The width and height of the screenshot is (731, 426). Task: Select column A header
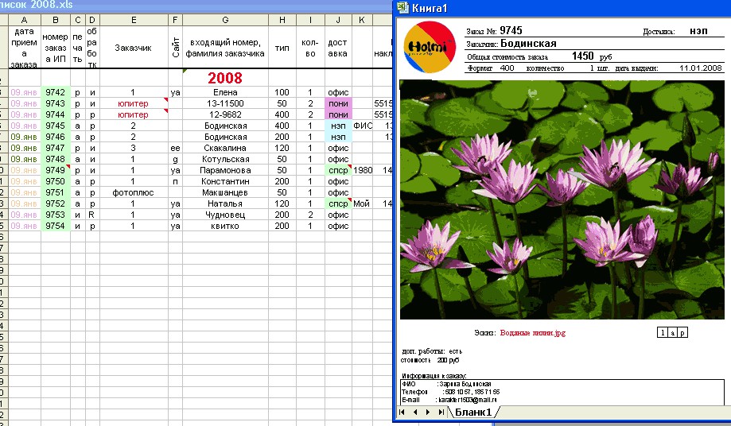[24, 20]
